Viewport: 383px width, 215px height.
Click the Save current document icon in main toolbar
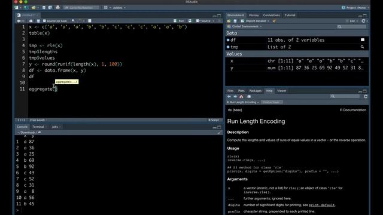click(44, 8)
